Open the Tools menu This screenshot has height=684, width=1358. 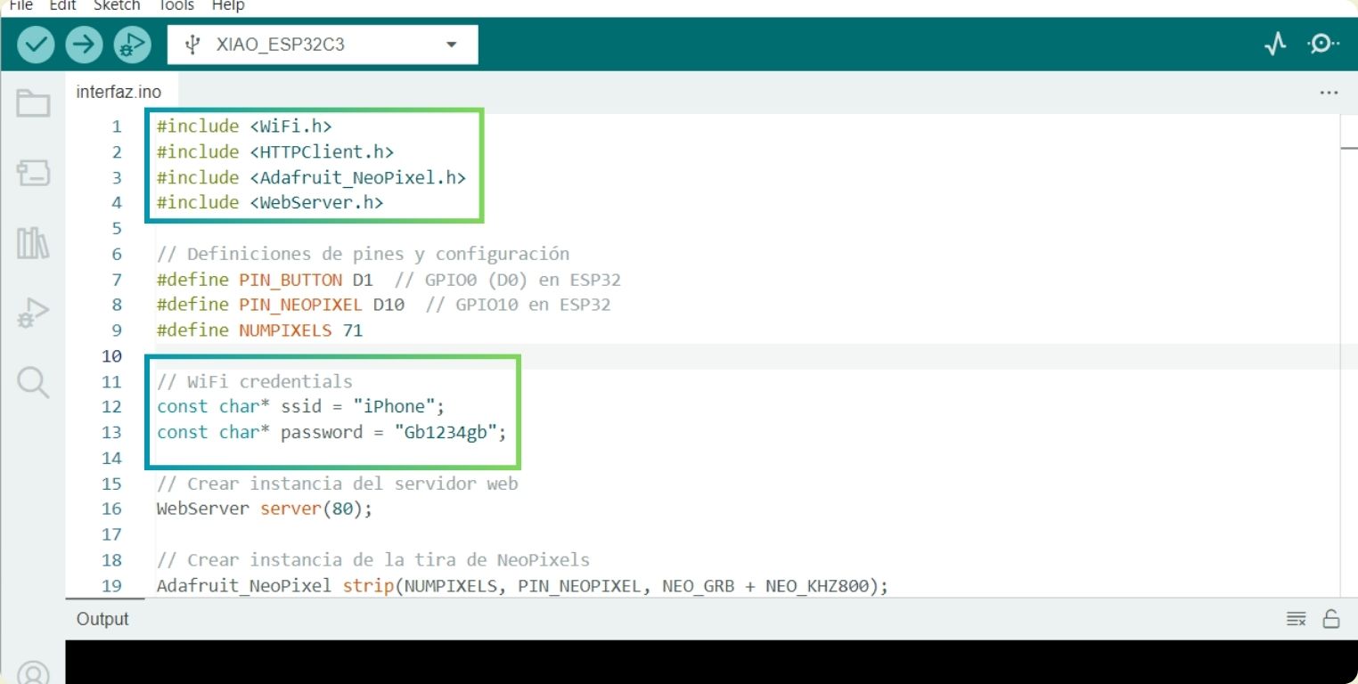click(x=176, y=5)
